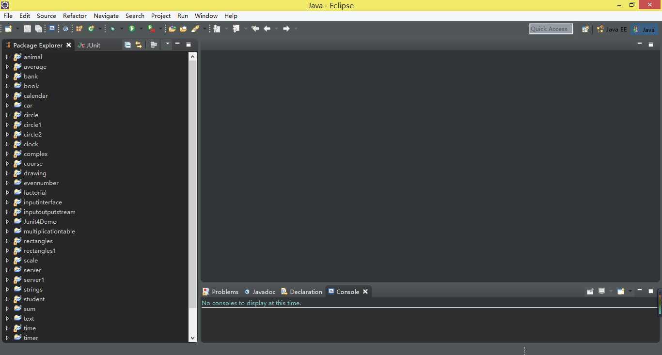Click the Open Task folder icon
This screenshot has width=662, height=355.
coord(183,29)
